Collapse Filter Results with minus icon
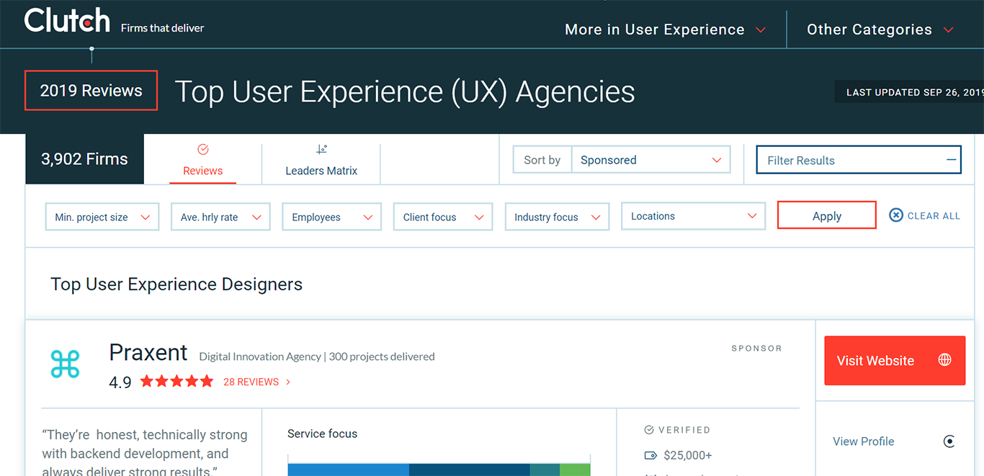The height and width of the screenshot is (476, 984). 952,160
